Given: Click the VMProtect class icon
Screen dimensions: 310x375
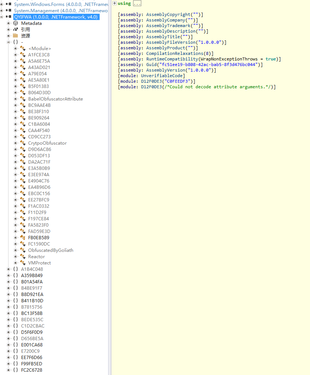Looking at the screenshot, I should point(23,263).
